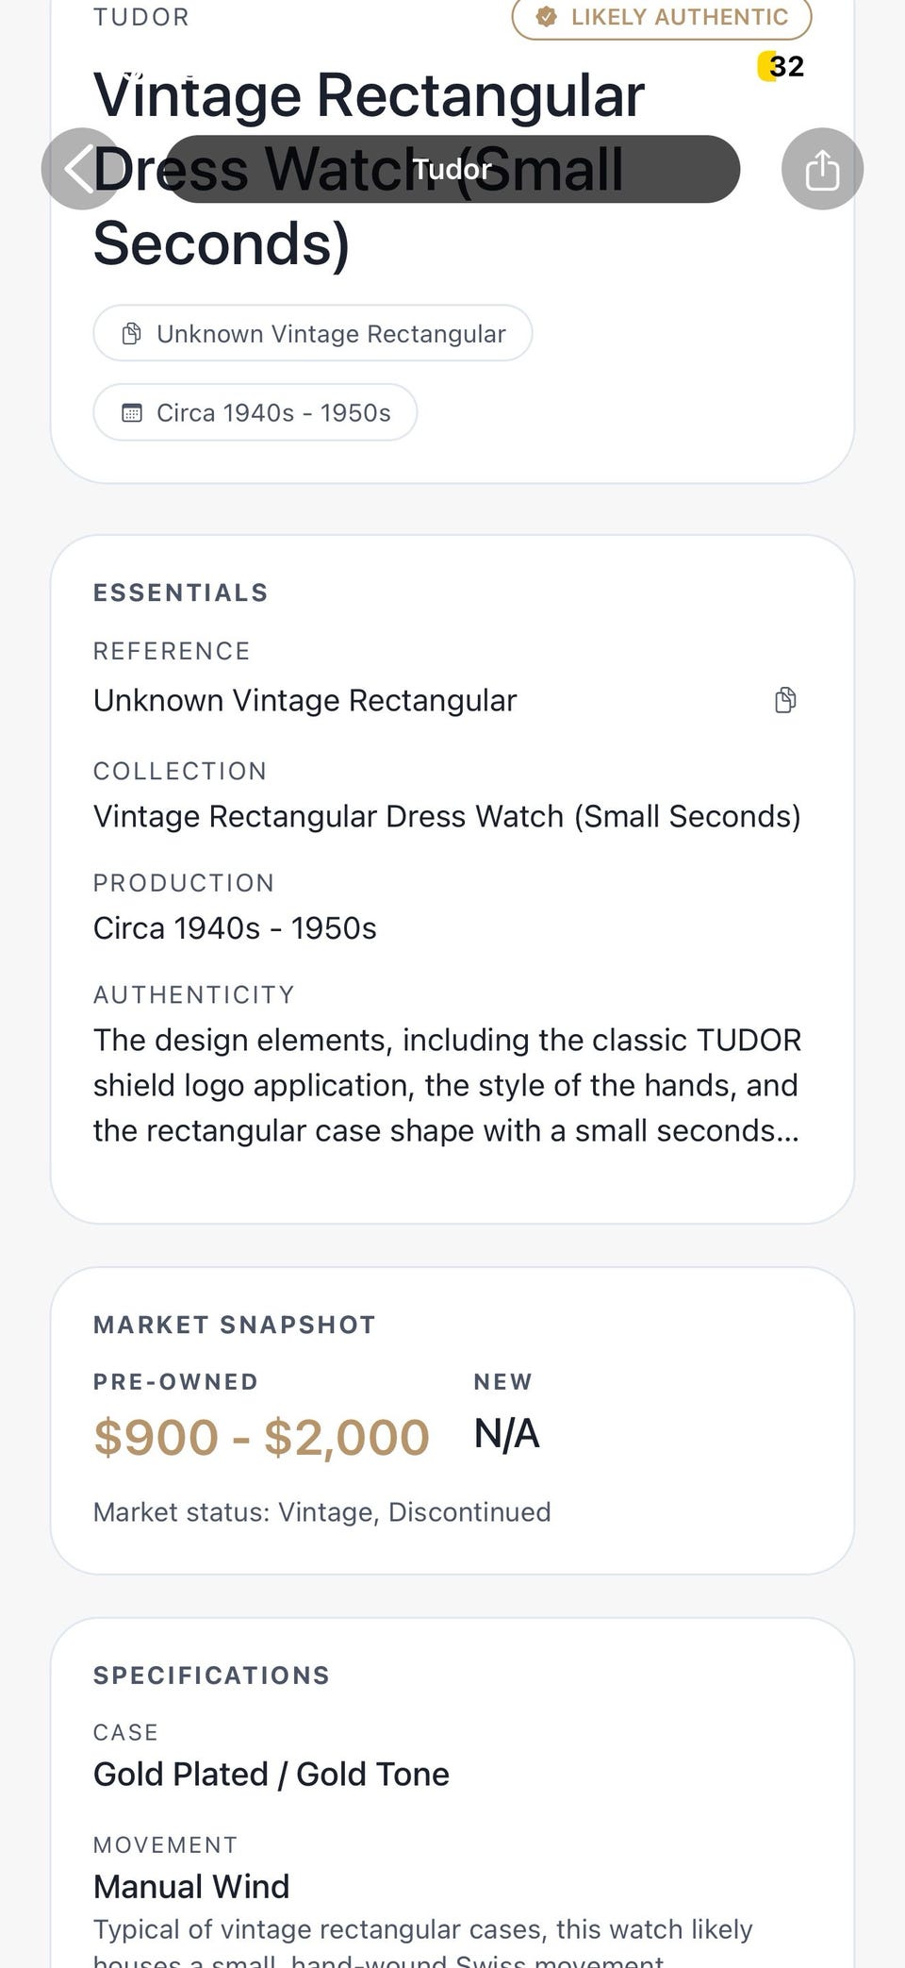Tap the Collection value text
This screenshot has width=905, height=1968.
tap(447, 816)
